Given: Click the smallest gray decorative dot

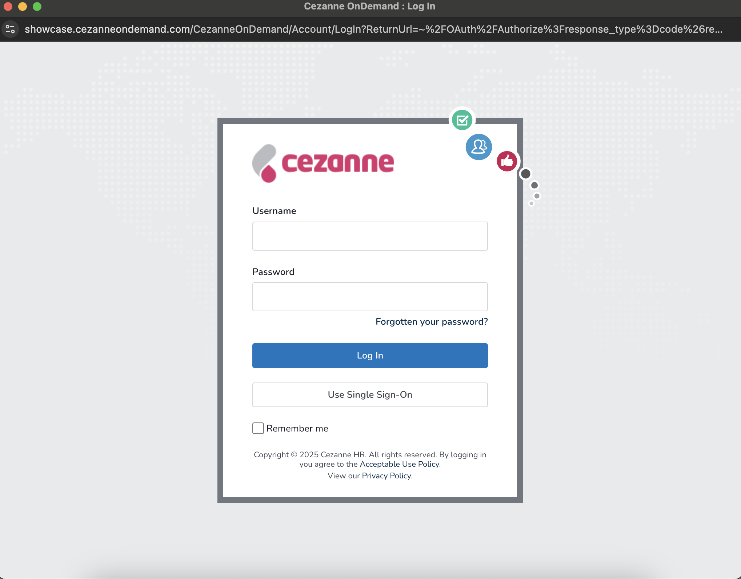Looking at the screenshot, I should click(532, 203).
